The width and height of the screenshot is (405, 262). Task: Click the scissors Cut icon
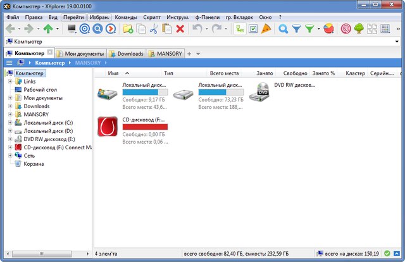[x=154, y=28]
